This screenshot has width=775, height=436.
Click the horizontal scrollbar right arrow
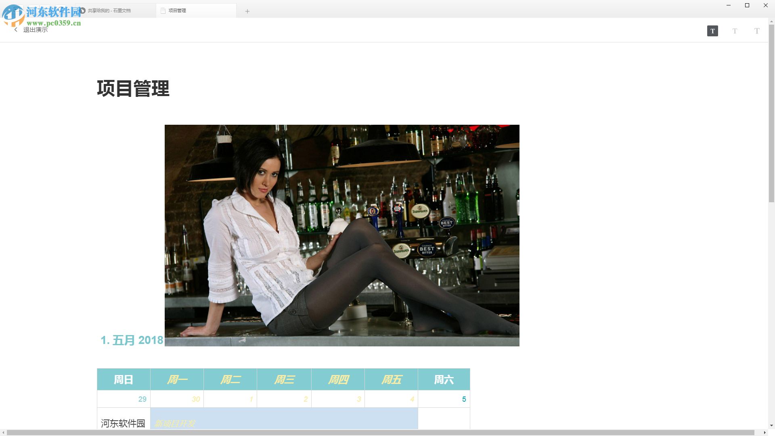765,433
